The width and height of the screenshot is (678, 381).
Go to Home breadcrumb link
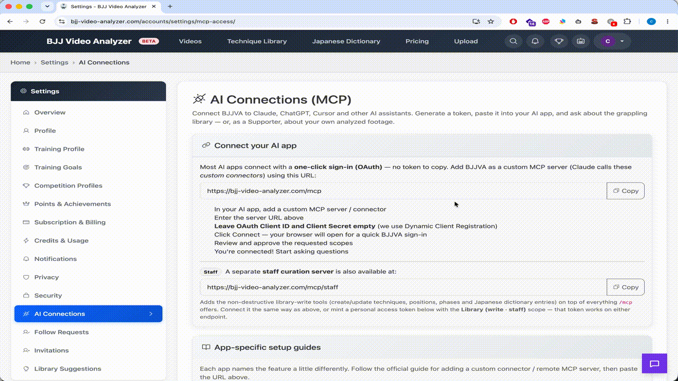20,62
